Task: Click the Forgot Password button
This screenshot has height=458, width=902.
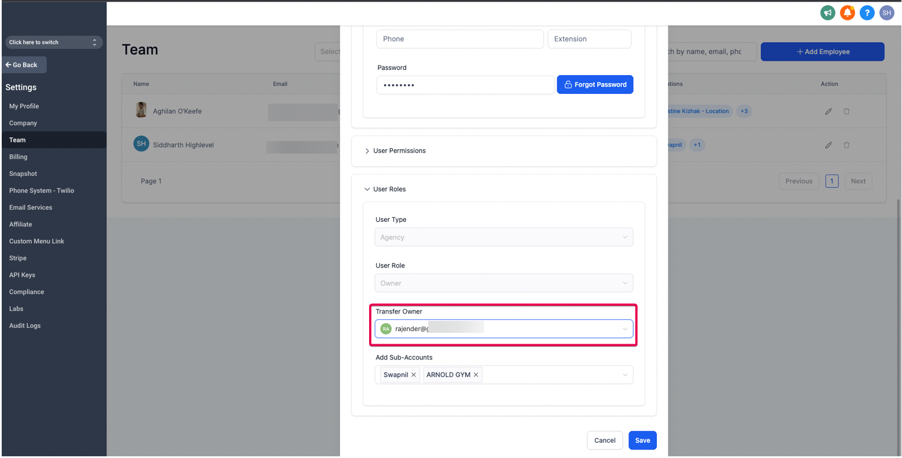Action: tap(595, 85)
